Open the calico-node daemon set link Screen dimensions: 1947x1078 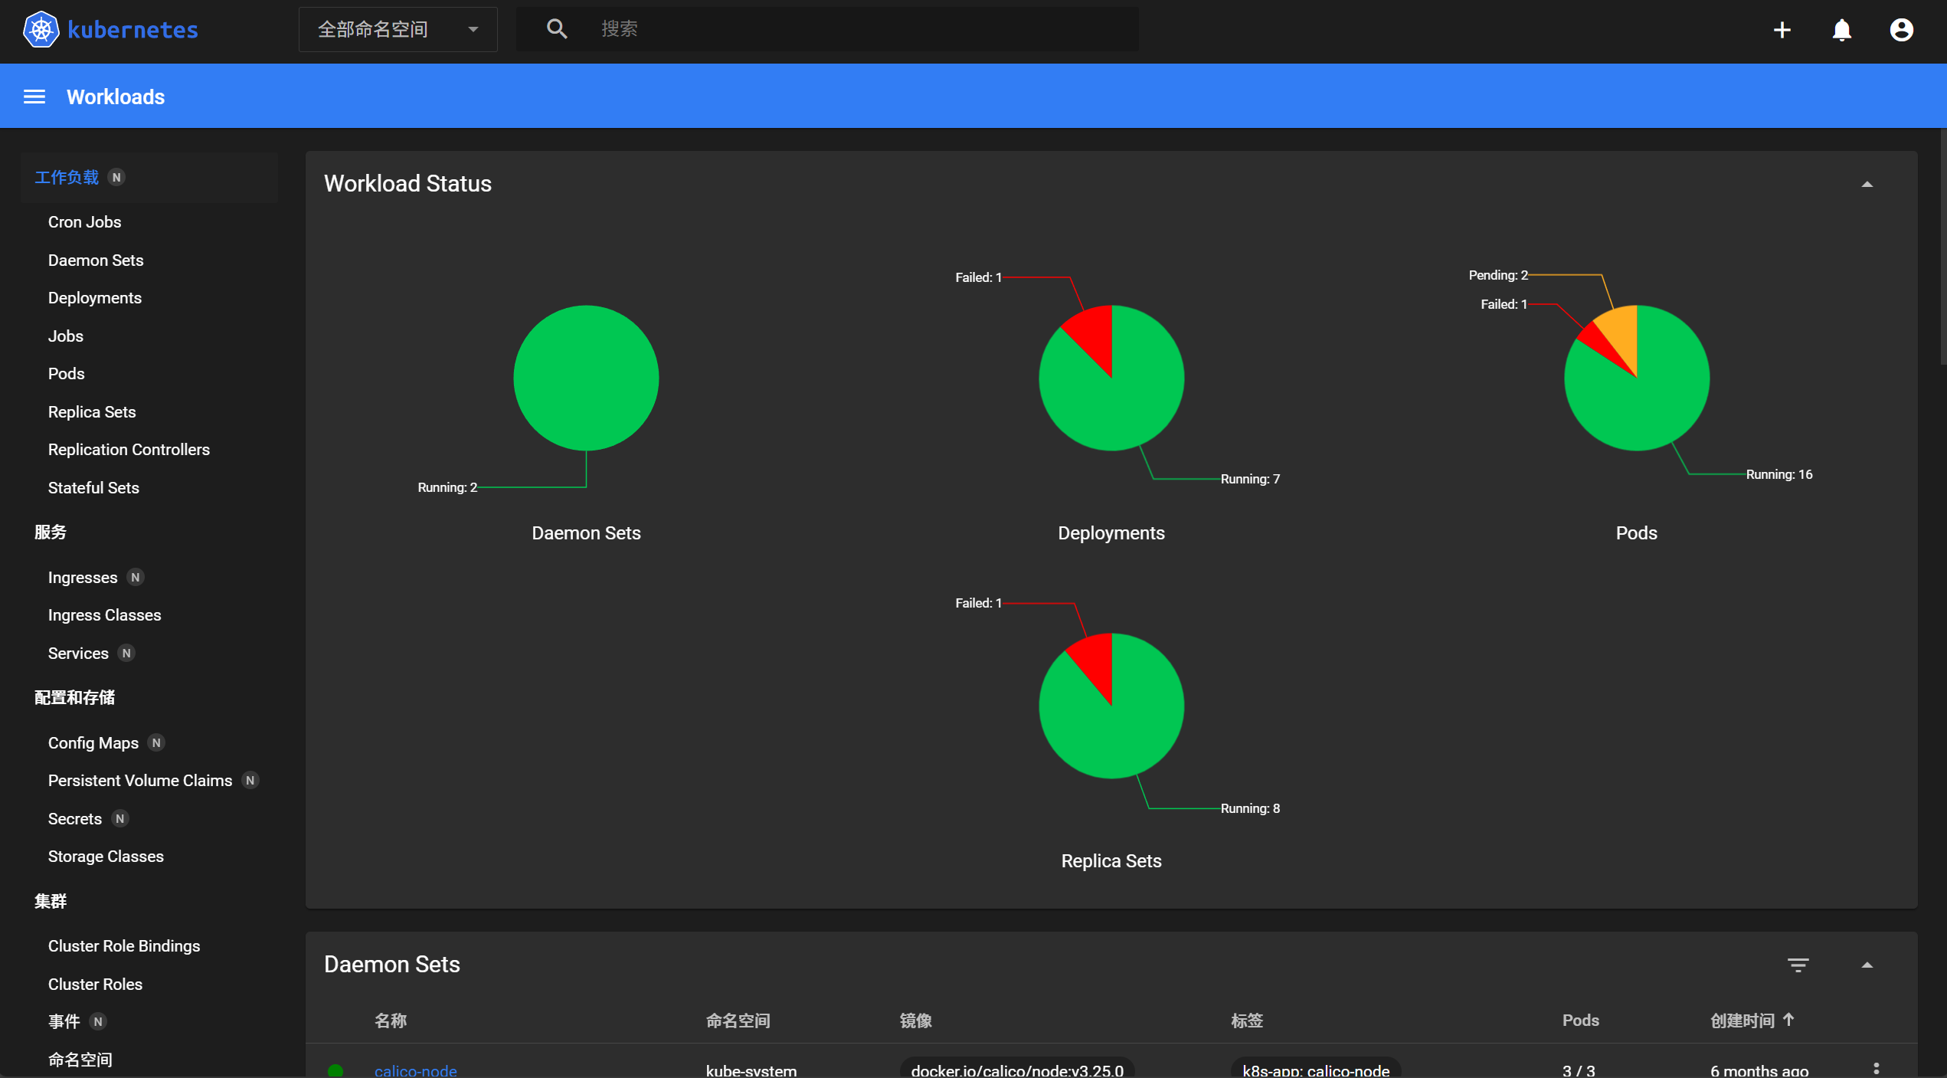coord(415,1070)
